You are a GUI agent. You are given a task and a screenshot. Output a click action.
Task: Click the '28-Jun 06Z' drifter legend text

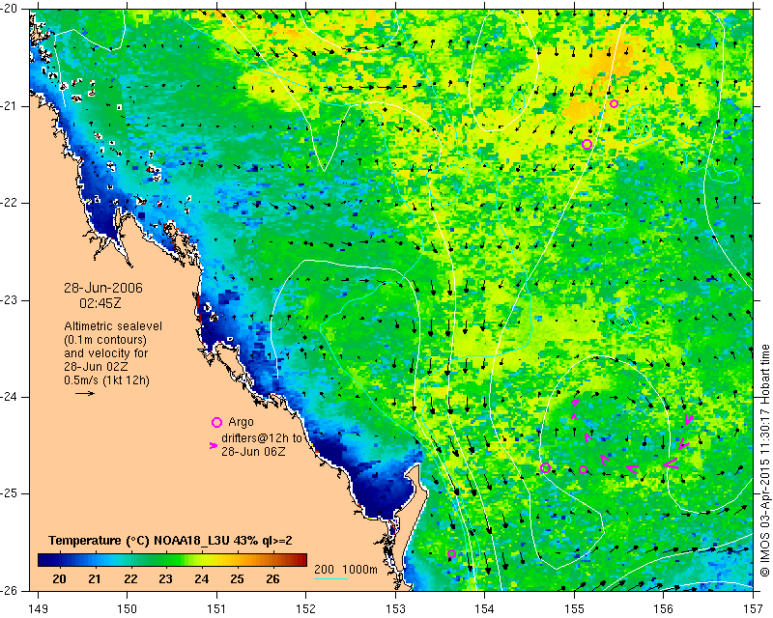point(253,451)
